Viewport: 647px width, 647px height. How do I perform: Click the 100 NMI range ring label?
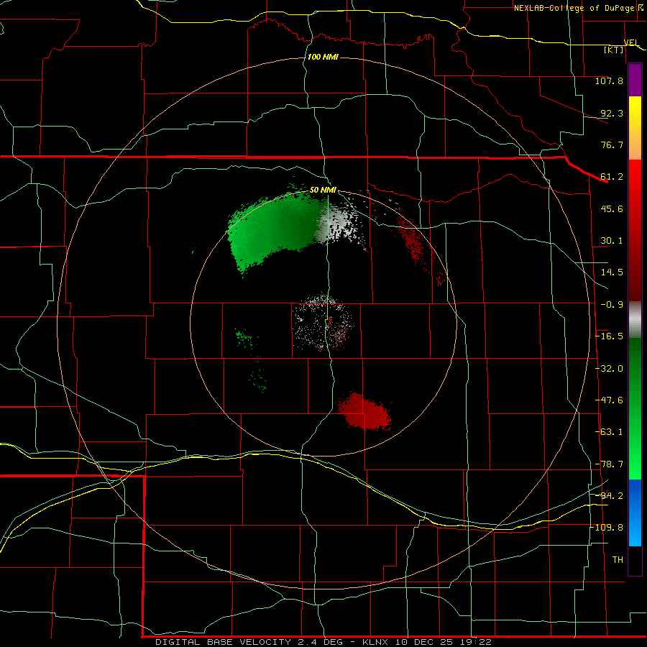pyautogui.click(x=323, y=57)
